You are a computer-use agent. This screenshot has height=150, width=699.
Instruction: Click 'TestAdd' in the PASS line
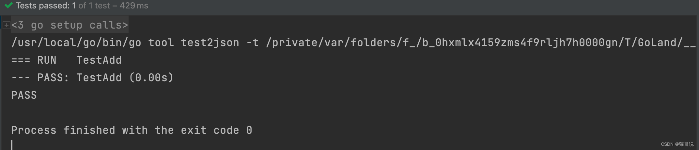[99, 78]
